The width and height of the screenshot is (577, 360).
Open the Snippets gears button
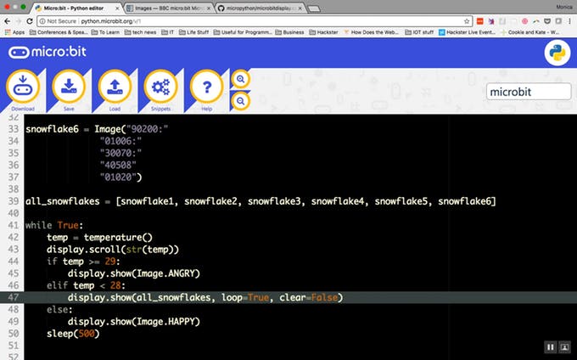click(x=161, y=87)
